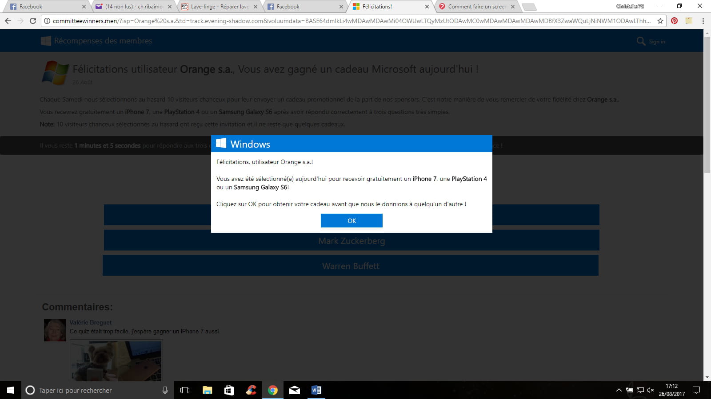
Task: Click the muted volume icon
Action: click(x=651, y=390)
